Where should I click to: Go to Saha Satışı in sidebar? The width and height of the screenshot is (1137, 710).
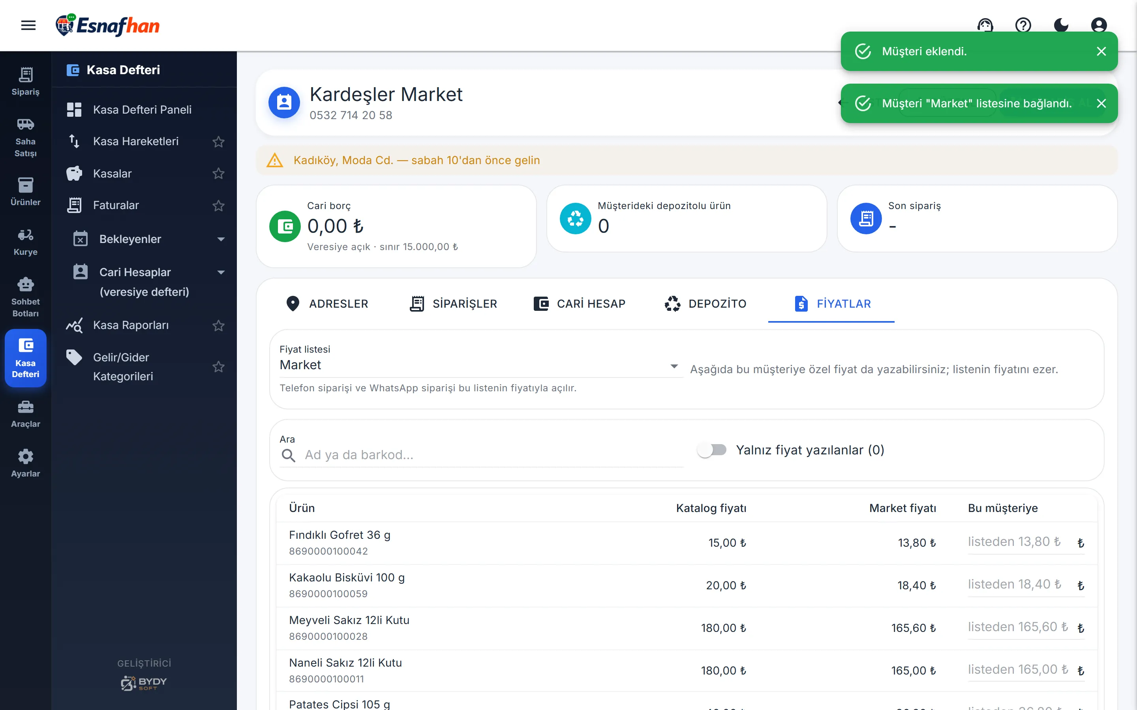pyautogui.click(x=25, y=136)
